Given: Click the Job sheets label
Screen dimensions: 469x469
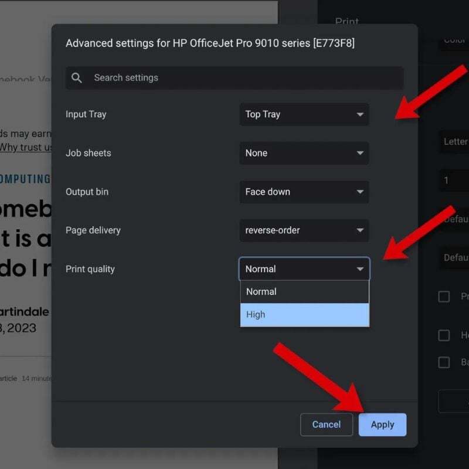Looking at the screenshot, I should tap(89, 153).
